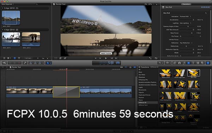Select the Book Page Turn transition
Screen dimensions: 212x133
pyautogui.click(x=180, y=73)
